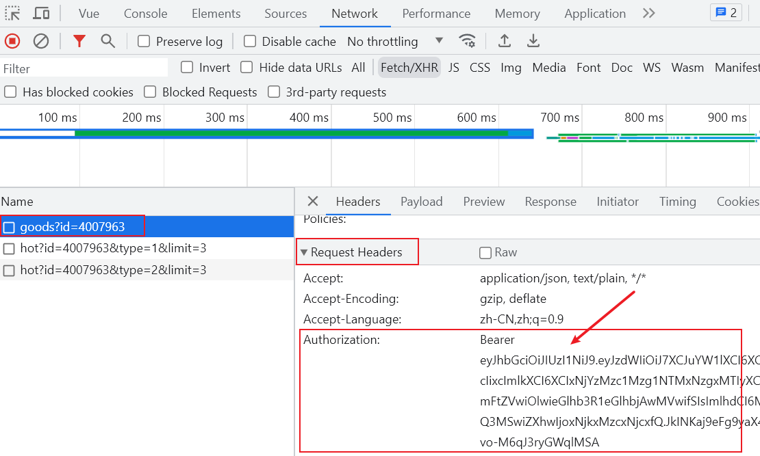The image size is (760, 456).
Task: Open the Payload tab
Action: 421,201
